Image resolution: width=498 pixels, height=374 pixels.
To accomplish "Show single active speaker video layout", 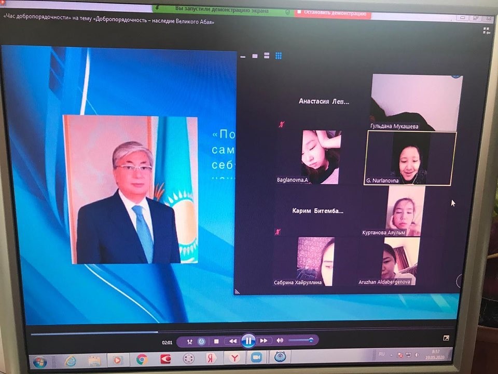I will (255, 56).
